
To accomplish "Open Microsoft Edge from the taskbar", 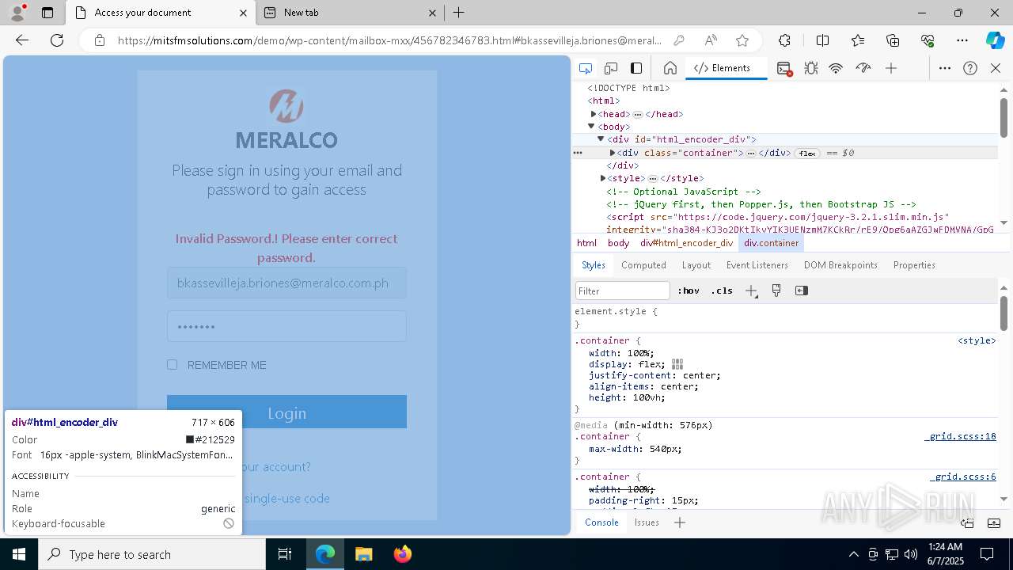I will 325,554.
